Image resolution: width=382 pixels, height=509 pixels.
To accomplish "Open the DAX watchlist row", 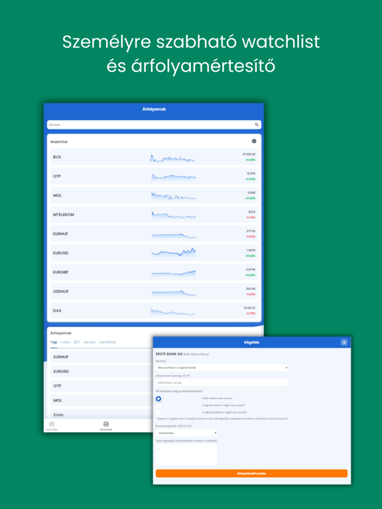I will 154,311.
